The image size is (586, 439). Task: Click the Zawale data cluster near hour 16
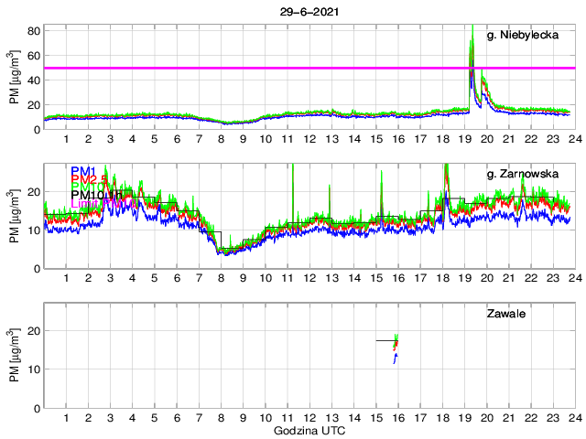[x=396, y=348]
